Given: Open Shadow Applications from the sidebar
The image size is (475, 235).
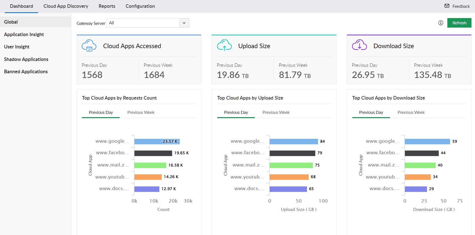Looking at the screenshot, I should click(x=26, y=59).
